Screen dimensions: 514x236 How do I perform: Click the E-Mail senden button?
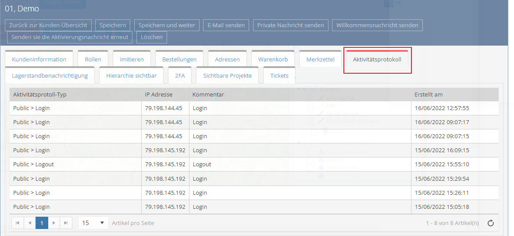pos(226,25)
